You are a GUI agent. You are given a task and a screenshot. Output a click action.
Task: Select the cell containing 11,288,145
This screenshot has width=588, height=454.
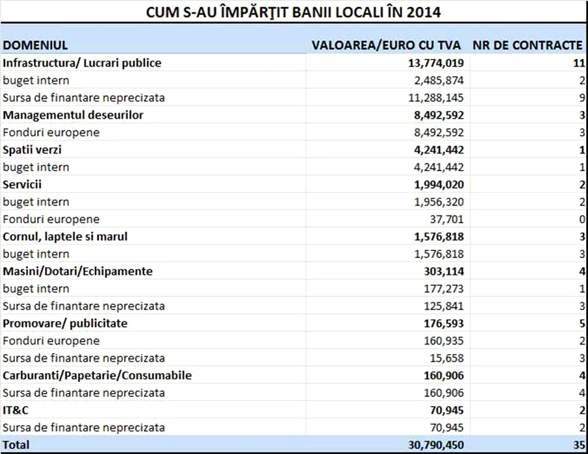[x=434, y=98]
